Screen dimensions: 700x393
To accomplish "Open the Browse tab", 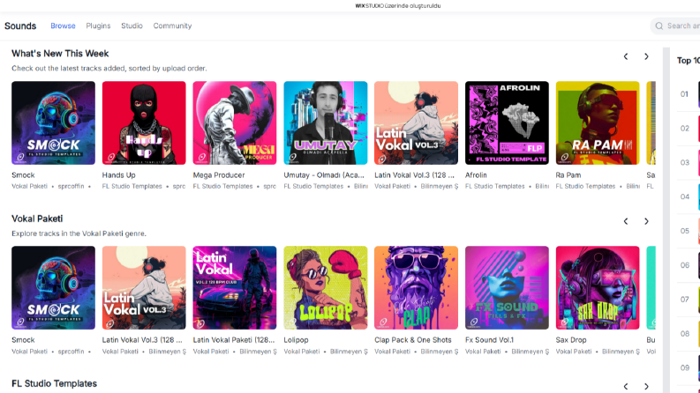I will coord(63,26).
